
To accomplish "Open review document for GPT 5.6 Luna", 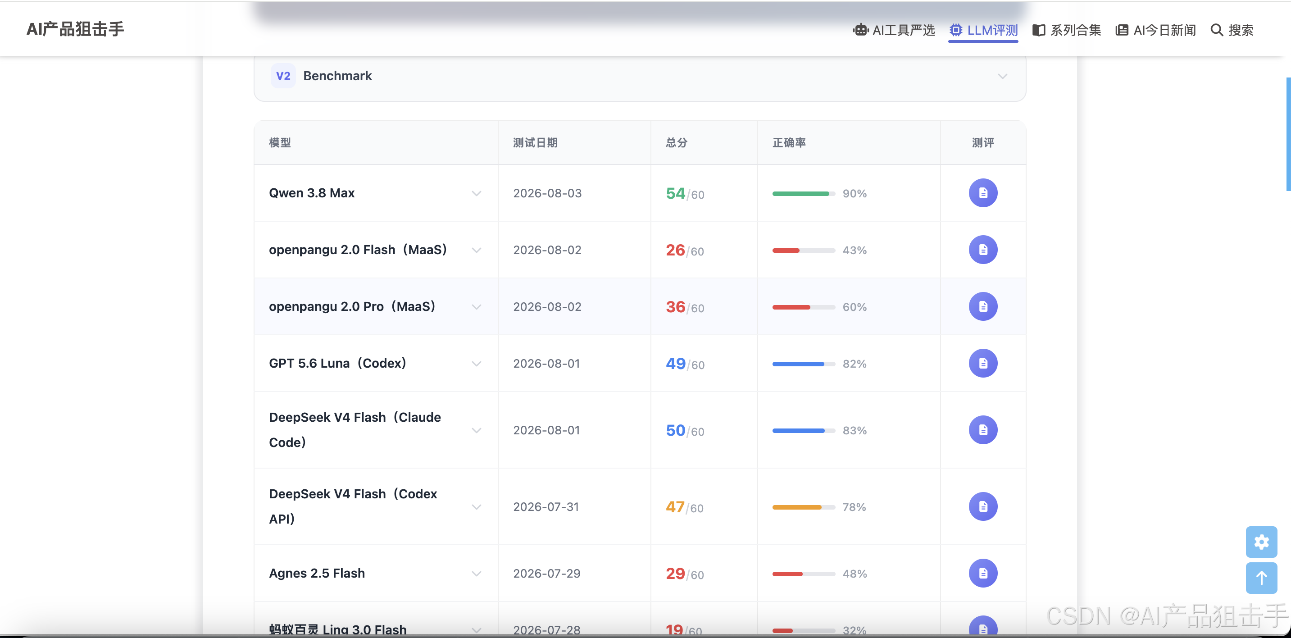I will pyautogui.click(x=983, y=363).
